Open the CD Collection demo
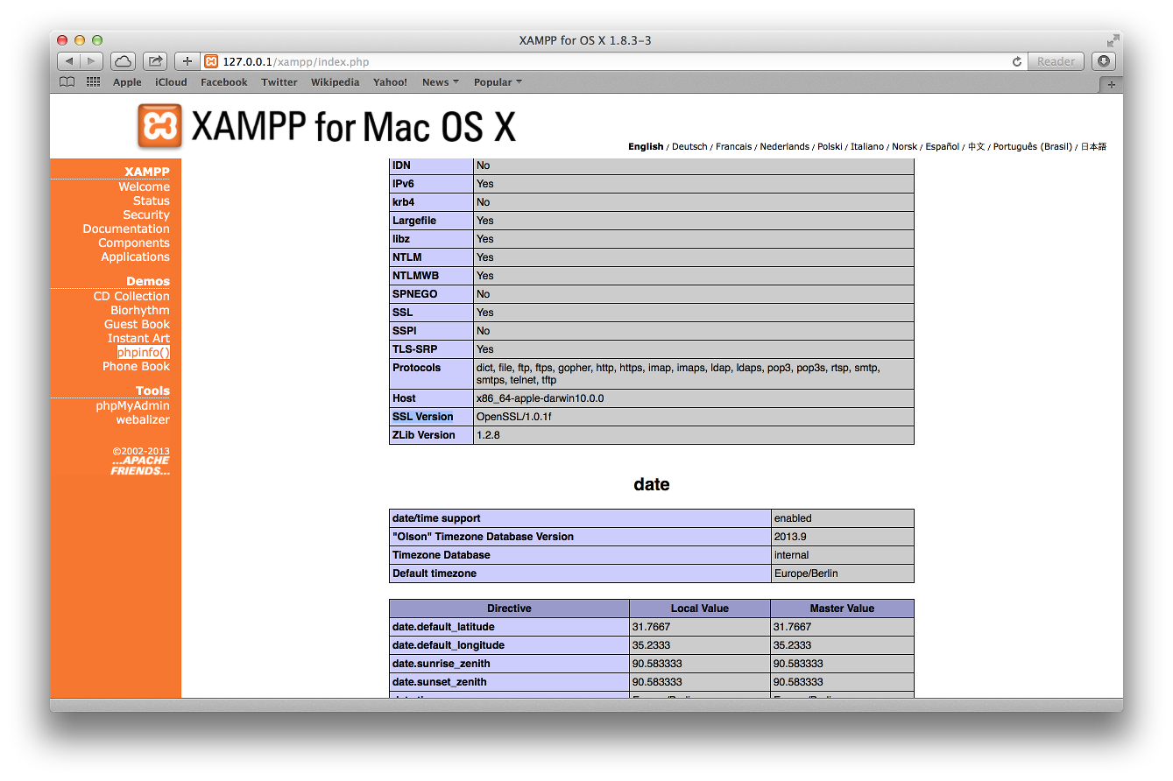Viewport: 1173px width, 781px height. point(131,296)
